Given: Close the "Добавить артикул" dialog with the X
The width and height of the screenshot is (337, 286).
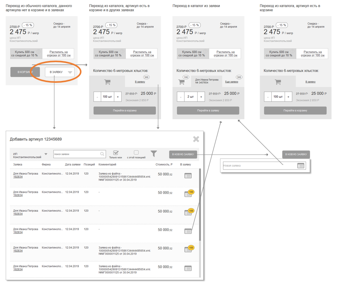Looking at the screenshot, I should pos(196,139).
